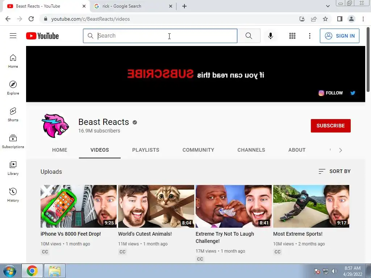Click the skateboarder video thumbnail
This screenshot has width=371, height=278.
tap(311, 206)
